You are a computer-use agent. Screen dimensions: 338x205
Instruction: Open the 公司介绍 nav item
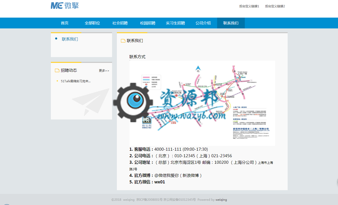click(x=203, y=23)
